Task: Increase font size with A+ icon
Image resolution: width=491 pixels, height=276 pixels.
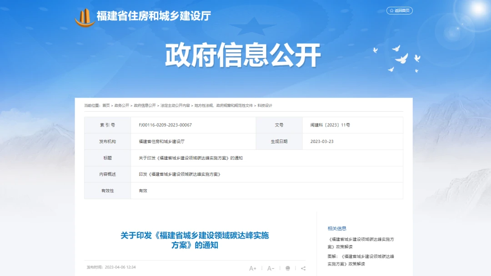Action: click(x=253, y=268)
